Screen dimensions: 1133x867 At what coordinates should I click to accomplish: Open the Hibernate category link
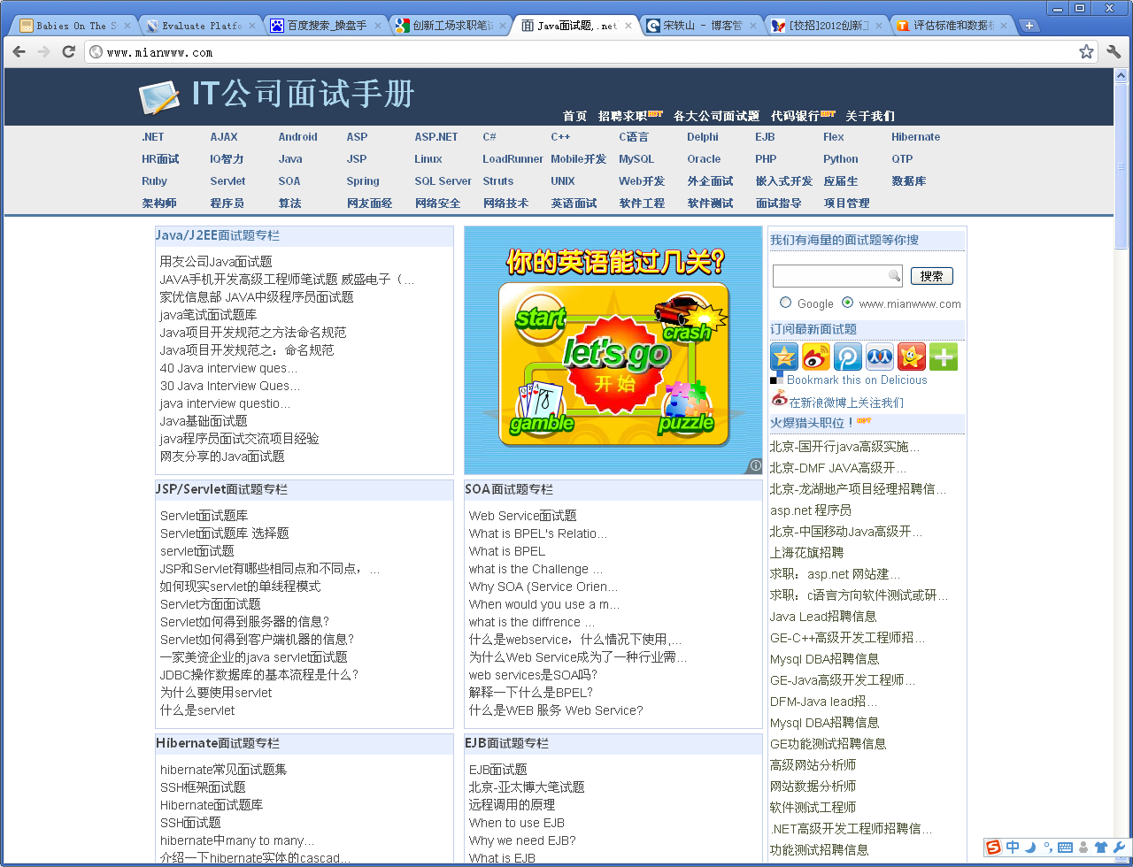[915, 137]
